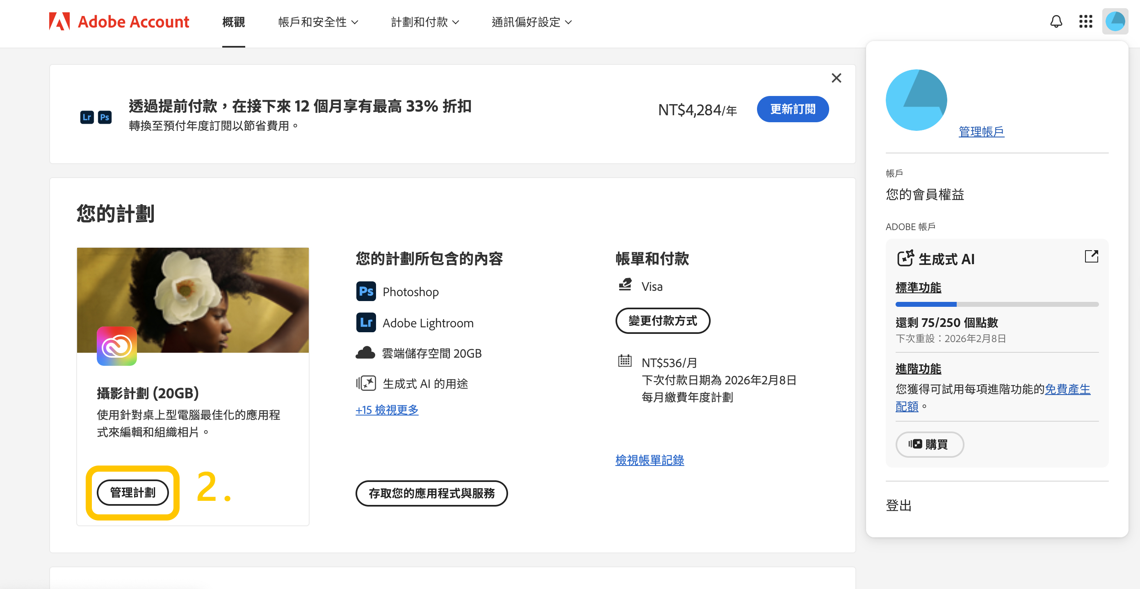Expand the 帳戶和安全性 dropdown
The width and height of the screenshot is (1140, 589).
318,22
